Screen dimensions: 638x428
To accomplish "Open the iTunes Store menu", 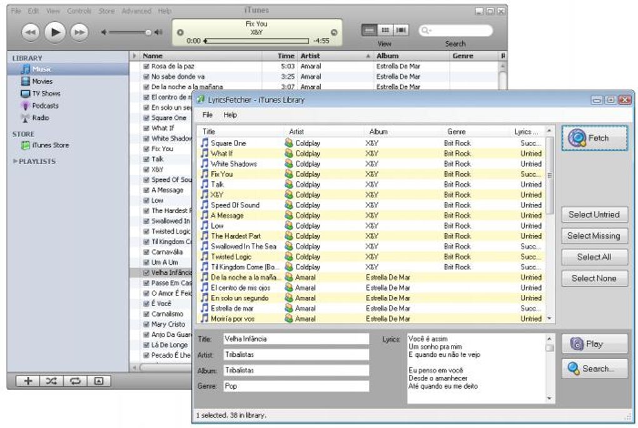I will click(x=106, y=11).
